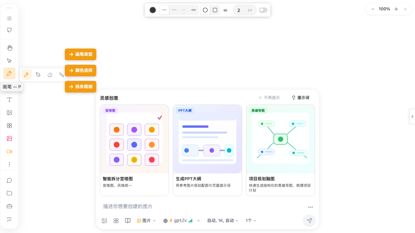Screen dimensions: 415x233
Task: Click the chevron after gpt2v model
Action: (198, 221)
